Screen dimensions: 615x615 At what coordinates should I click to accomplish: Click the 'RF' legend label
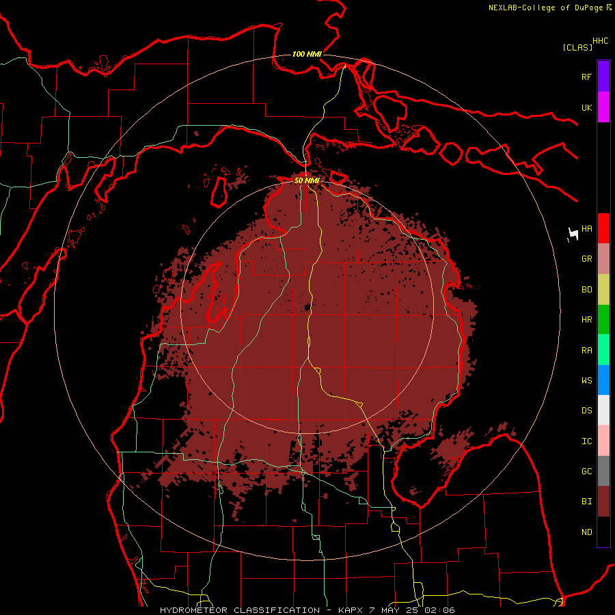point(586,77)
